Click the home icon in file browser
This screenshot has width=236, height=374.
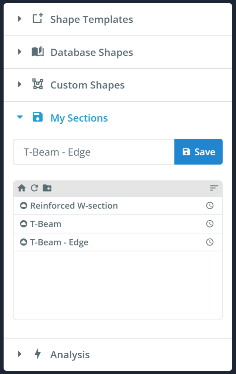(x=22, y=188)
